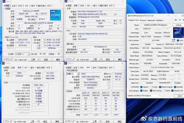The image size is (184, 123).
Task: Switch to the Validation tab in GPU-Z
Action: [x=159, y=20]
